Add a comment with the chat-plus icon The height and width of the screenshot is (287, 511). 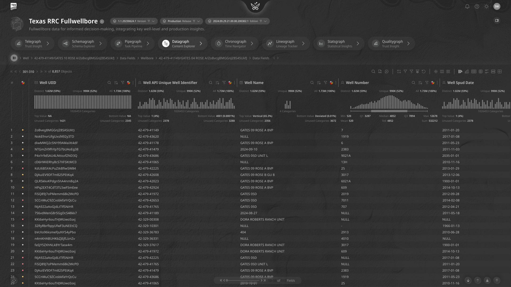[x=387, y=71]
